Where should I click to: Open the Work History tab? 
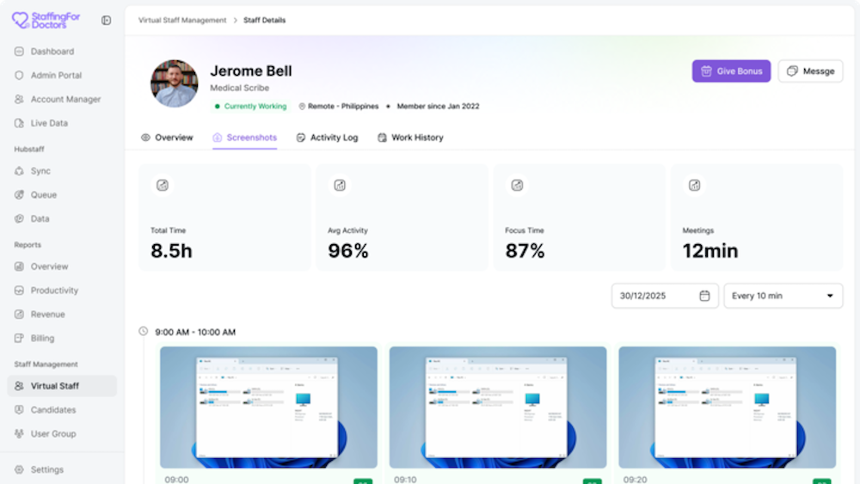(x=410, y=138)
